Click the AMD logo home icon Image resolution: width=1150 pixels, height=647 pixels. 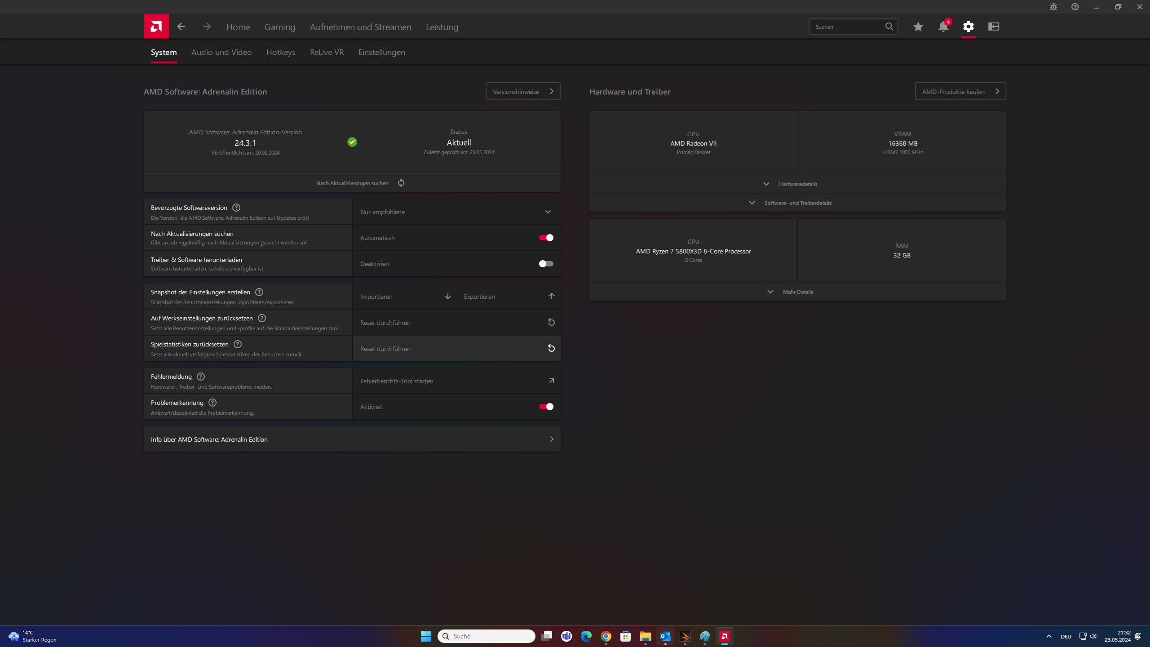(x=156, y=27)
